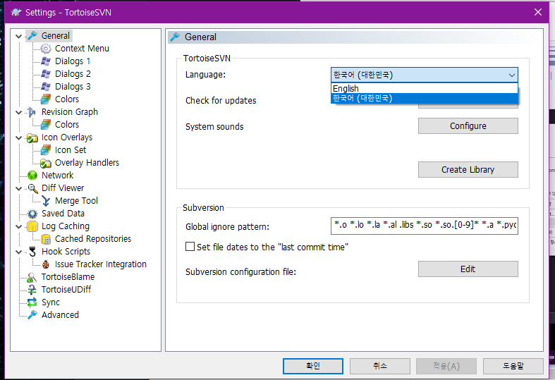Image resolution: width=555 pixels, height=380 pixels.
Task: Click the Dialogs 2 window icon
Action: 46,74
